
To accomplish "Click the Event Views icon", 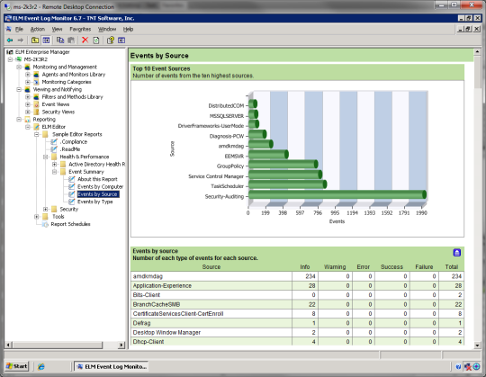I will (36, 104).
